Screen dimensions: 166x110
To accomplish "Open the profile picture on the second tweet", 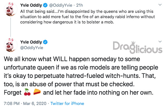I will pos(11,45).
